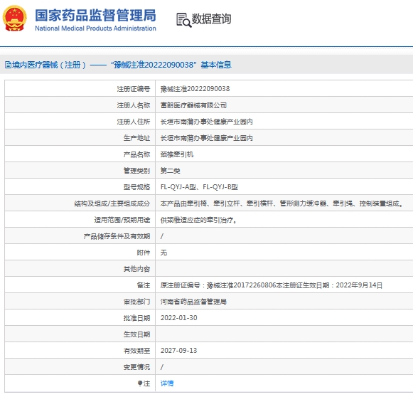Click the 管理类别 label
This screenshot has height=397, width=413.
pos(137,171)
